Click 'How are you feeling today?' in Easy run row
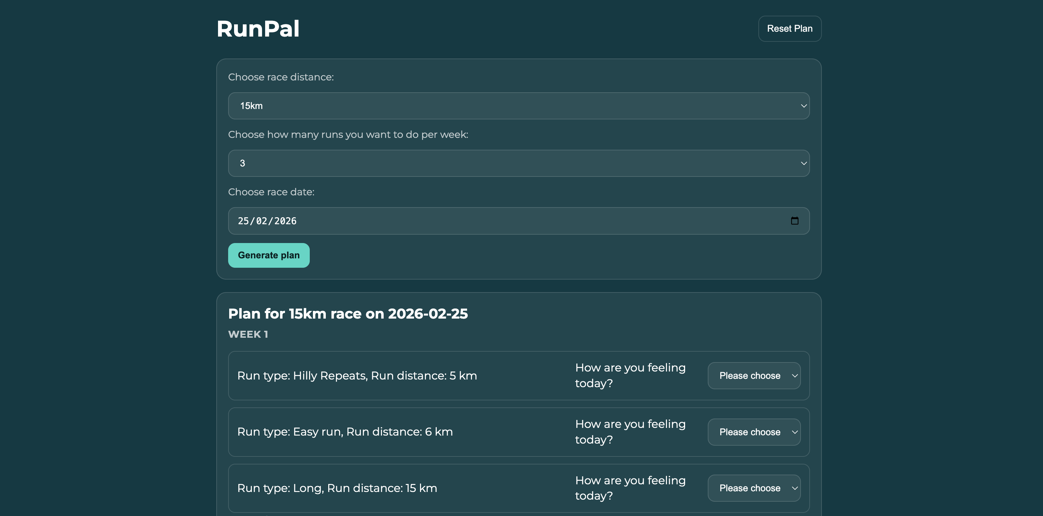 [x=630, y=432]
